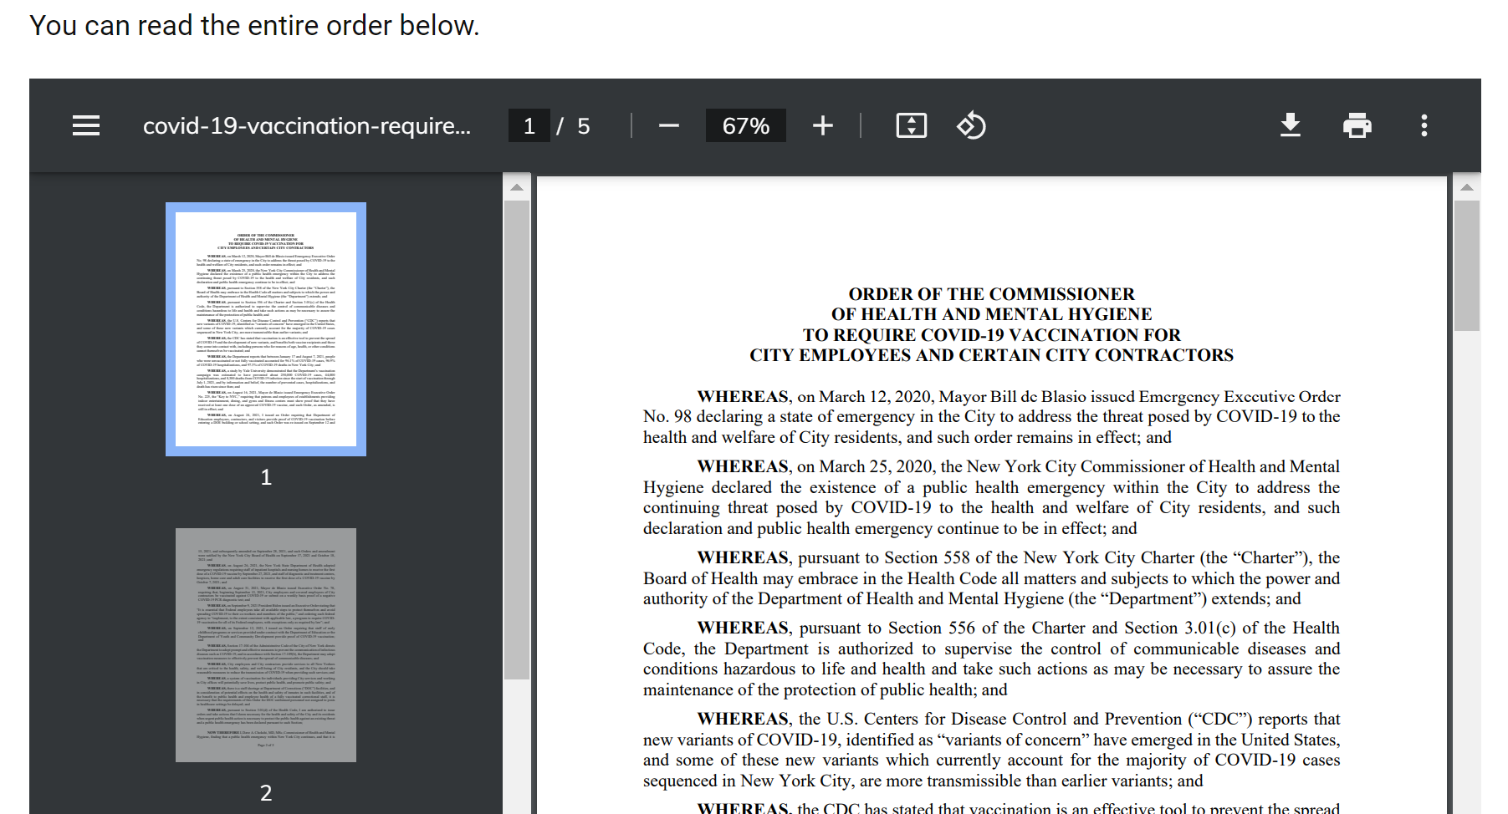Image resolution: width=1508 pixels, height=814 pixels.
Task: Click the fit to page icon
Action: (x=912, y=125)
